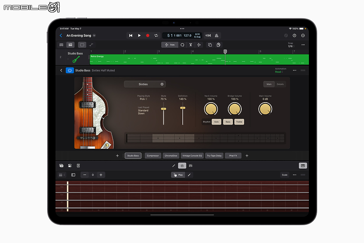This screenshot has height=243, width=364.
Task: Open the Tru-Tape Delay plugin
Action: pyautogui.click(x=214, y=156)
